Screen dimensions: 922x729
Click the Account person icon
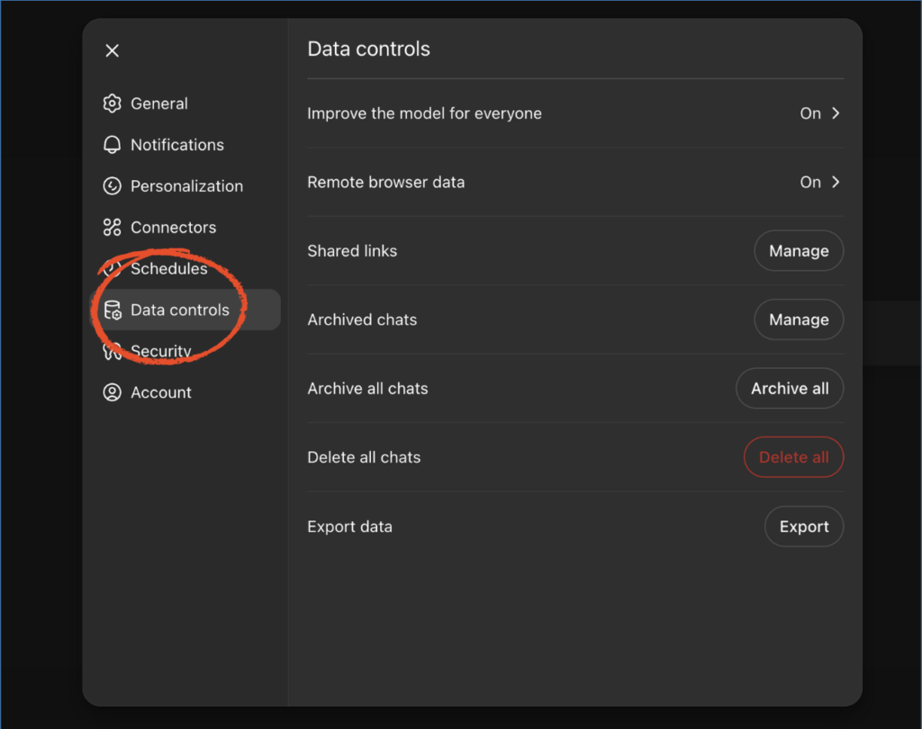point(112,392)
